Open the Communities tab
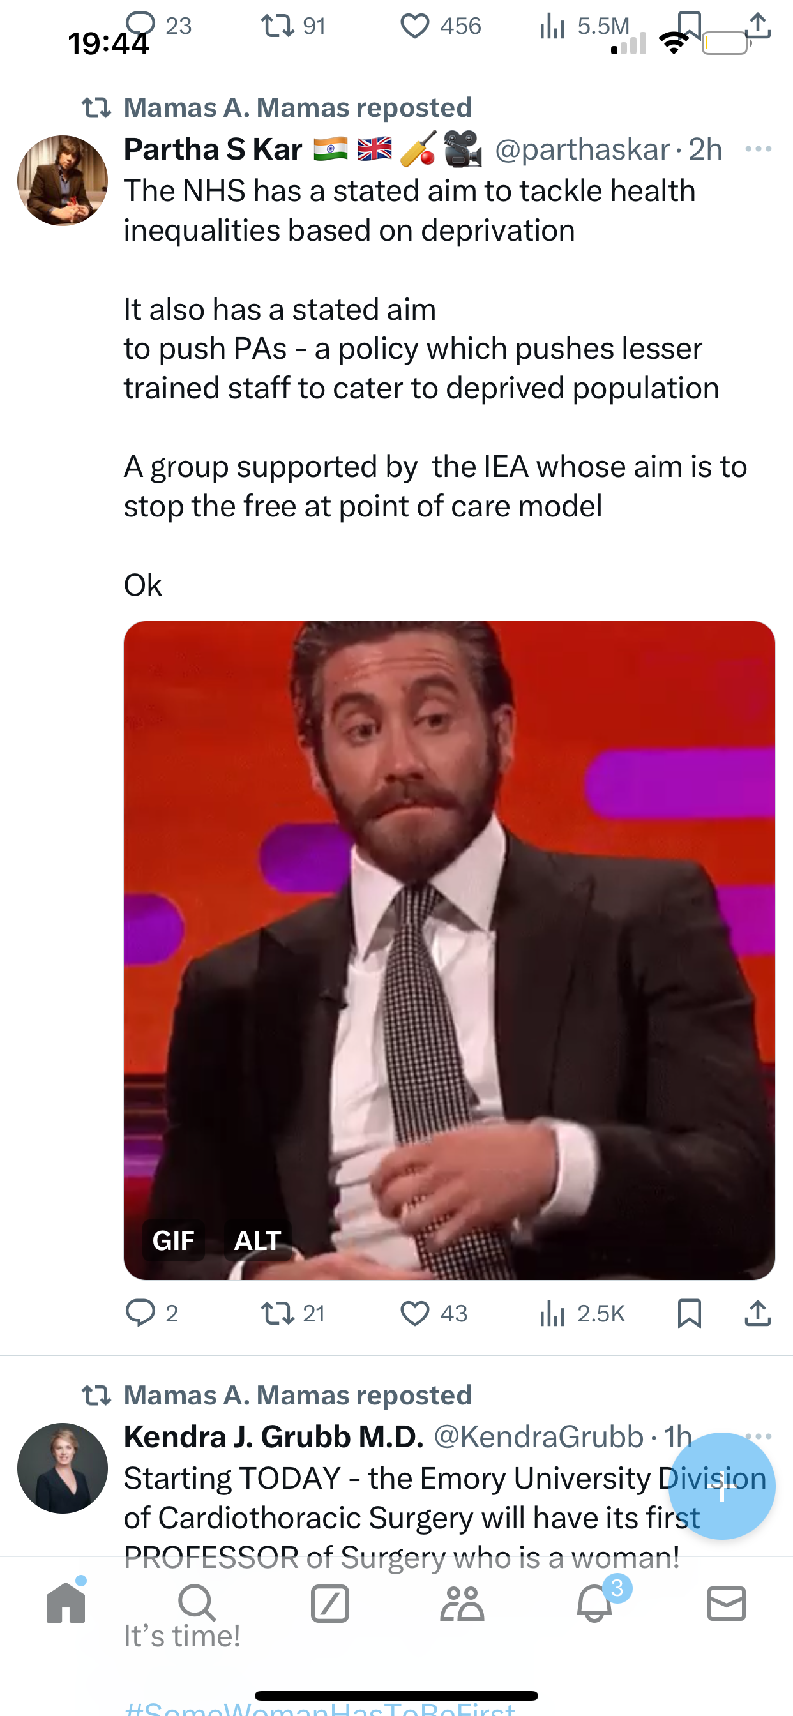Viewport: 793px width, 1716px height. (462, 1603)
